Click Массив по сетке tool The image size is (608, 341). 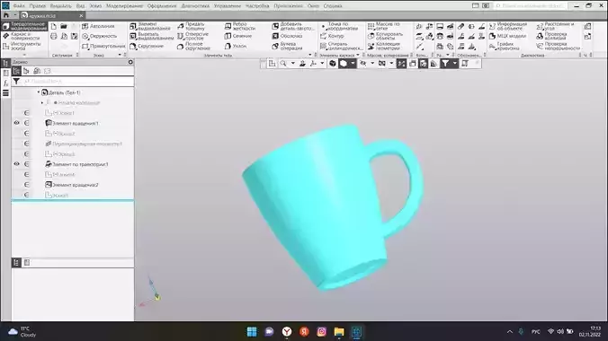click(383, 26)
